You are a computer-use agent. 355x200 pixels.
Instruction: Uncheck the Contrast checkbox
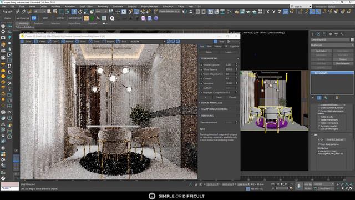[201, 79]
